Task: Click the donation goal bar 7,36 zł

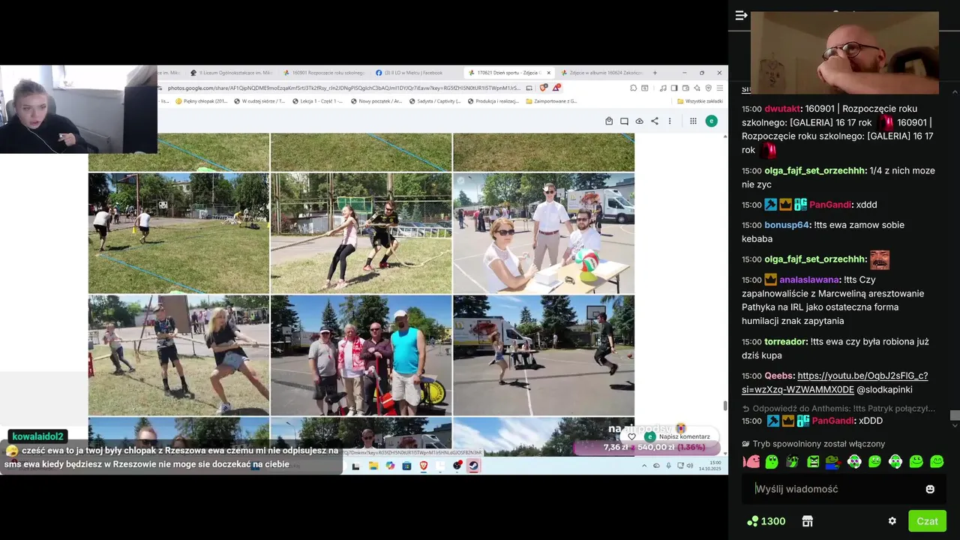Action: pos(646,447)
